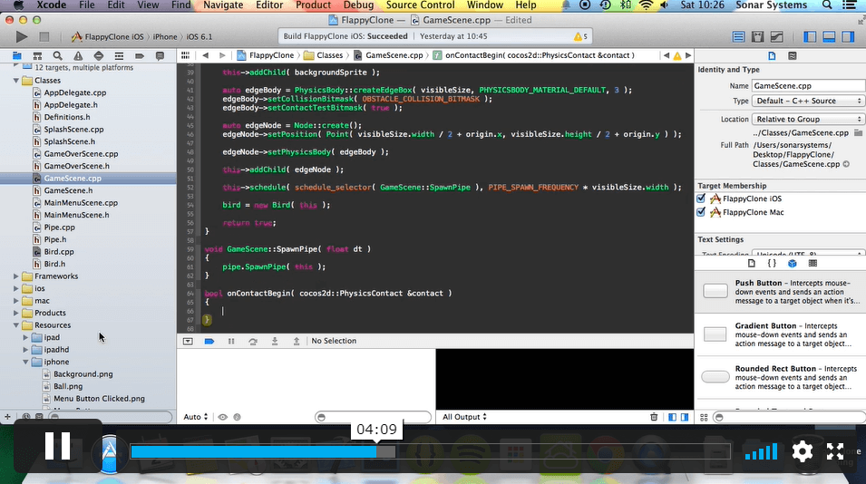Open the Location Relative to Group dropdown
Screen dimensions: 866x484
tap(807, 120)
